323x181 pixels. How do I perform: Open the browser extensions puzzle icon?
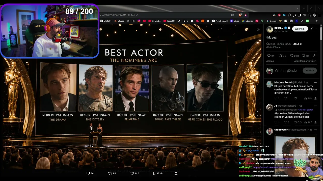coord(289,15)
